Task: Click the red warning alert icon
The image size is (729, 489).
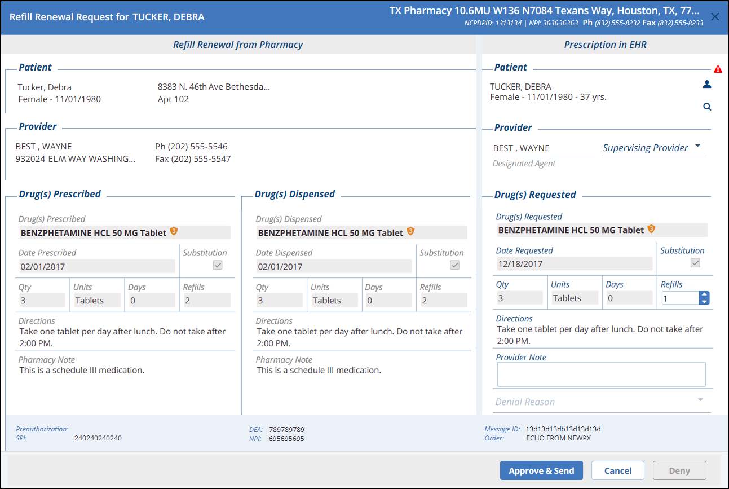Action: point(718,69)
